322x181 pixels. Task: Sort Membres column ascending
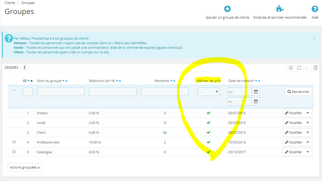pos(174,81)
